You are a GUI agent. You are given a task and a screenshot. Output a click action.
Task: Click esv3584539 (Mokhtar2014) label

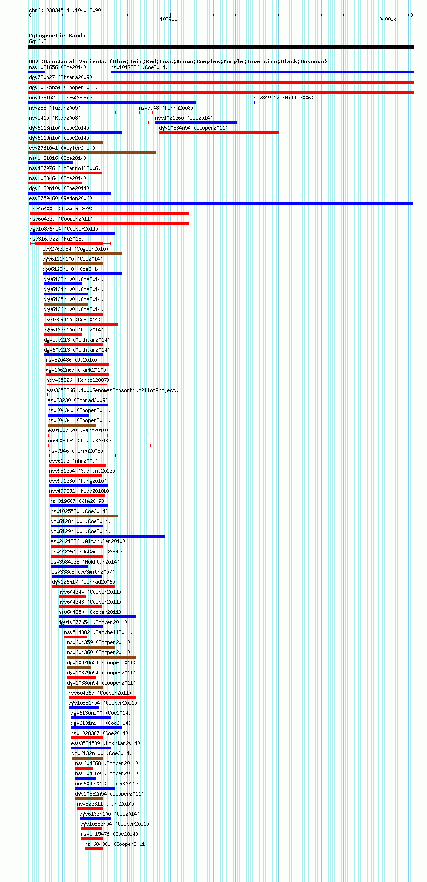pyautogui.click(x=106, y=744)
